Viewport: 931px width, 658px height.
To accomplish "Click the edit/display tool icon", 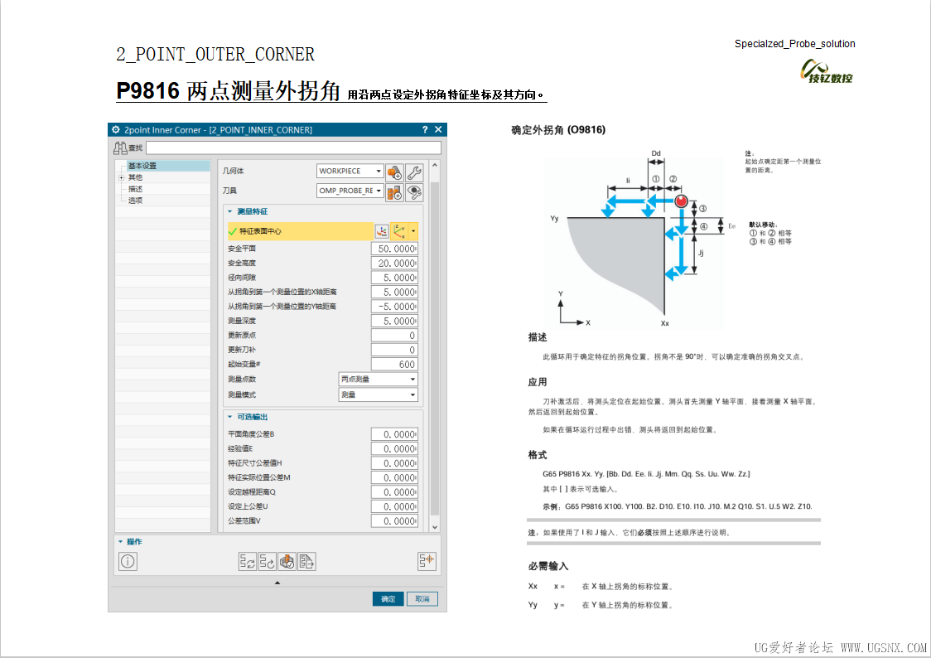I will pos(414,192).
